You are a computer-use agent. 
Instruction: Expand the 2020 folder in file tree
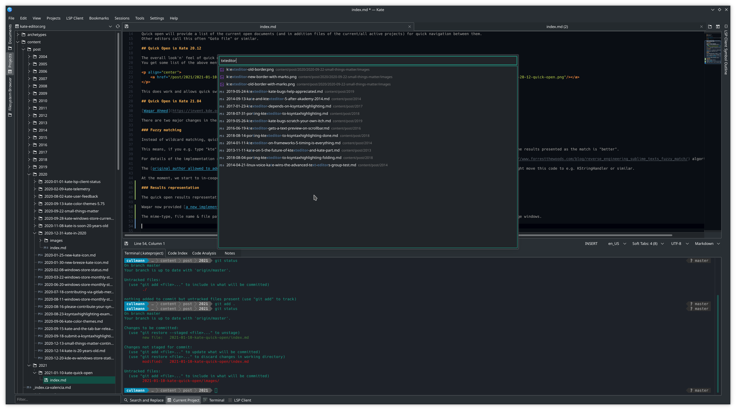click(29, 174)
